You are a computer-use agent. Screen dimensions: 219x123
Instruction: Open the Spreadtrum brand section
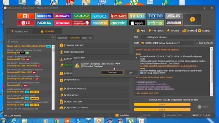174,23
